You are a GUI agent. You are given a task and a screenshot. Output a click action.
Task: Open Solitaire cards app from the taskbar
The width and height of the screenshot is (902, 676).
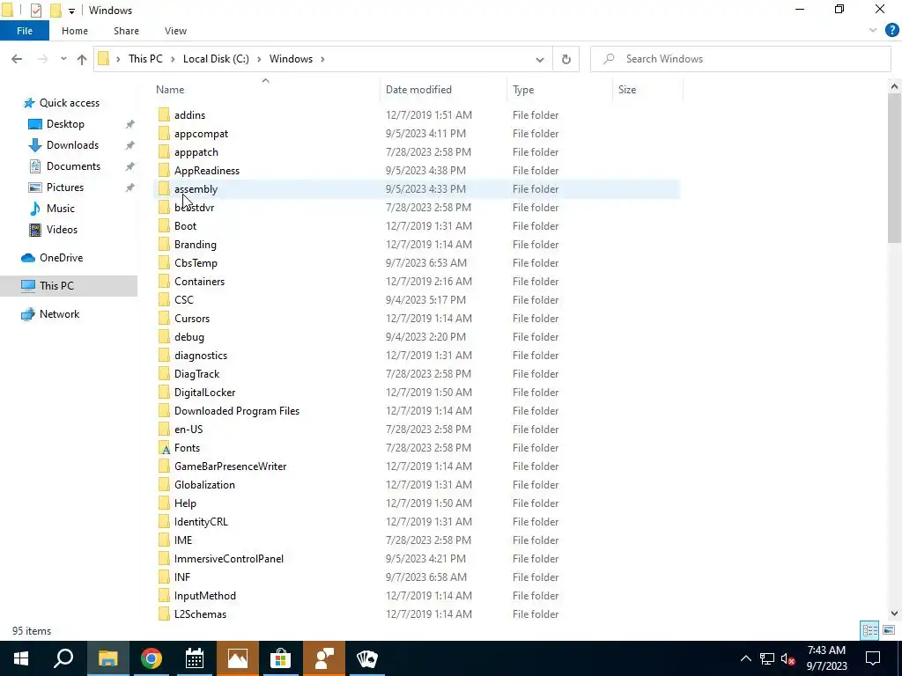tap(367, 658)
